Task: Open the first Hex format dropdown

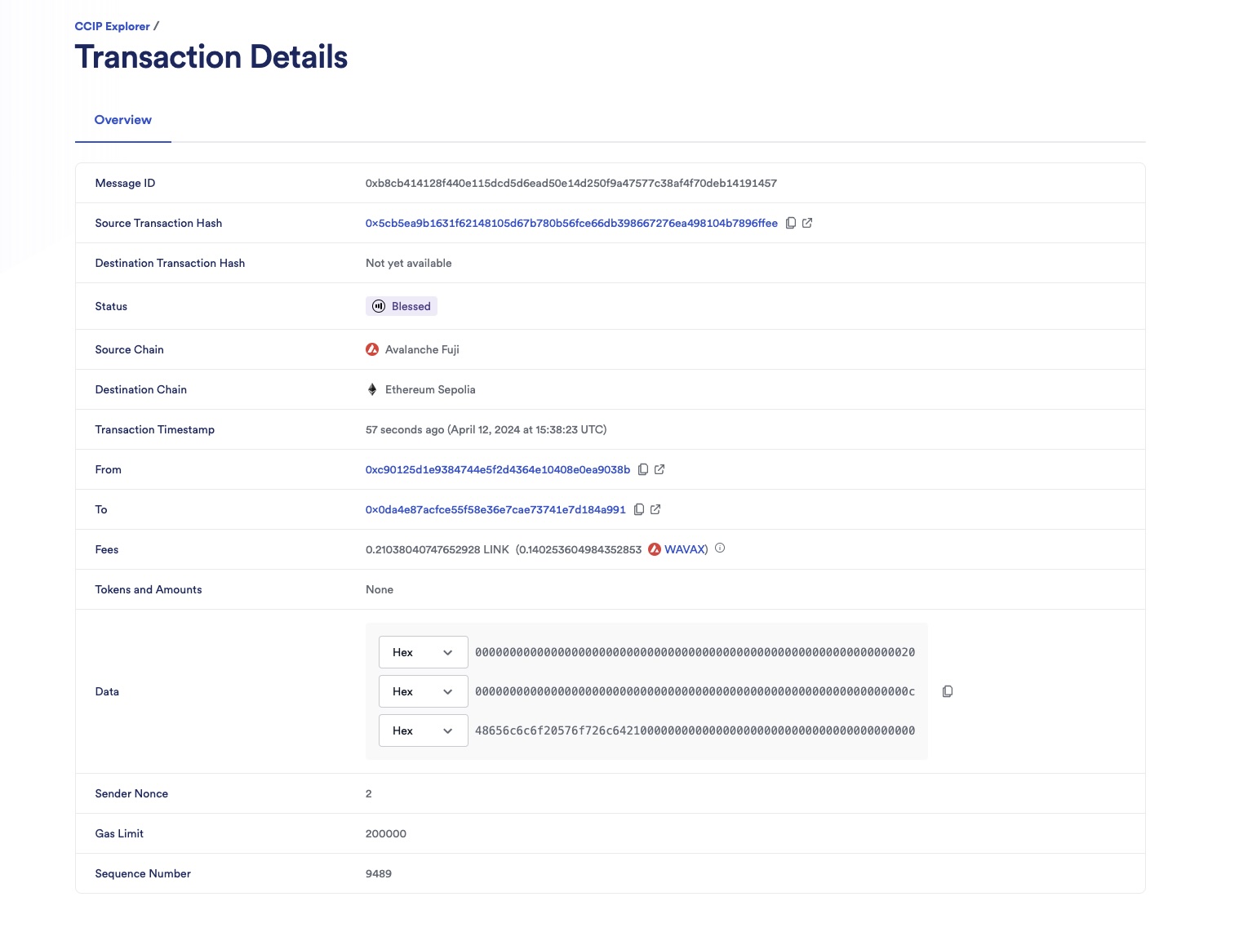Action: pyautogui.click(x=423, y=652)
